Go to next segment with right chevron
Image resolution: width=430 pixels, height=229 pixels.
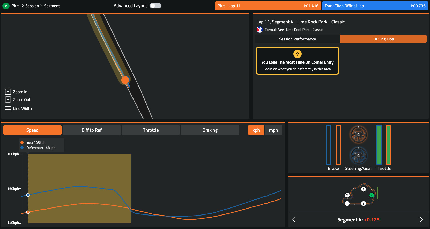pos(421,220)
